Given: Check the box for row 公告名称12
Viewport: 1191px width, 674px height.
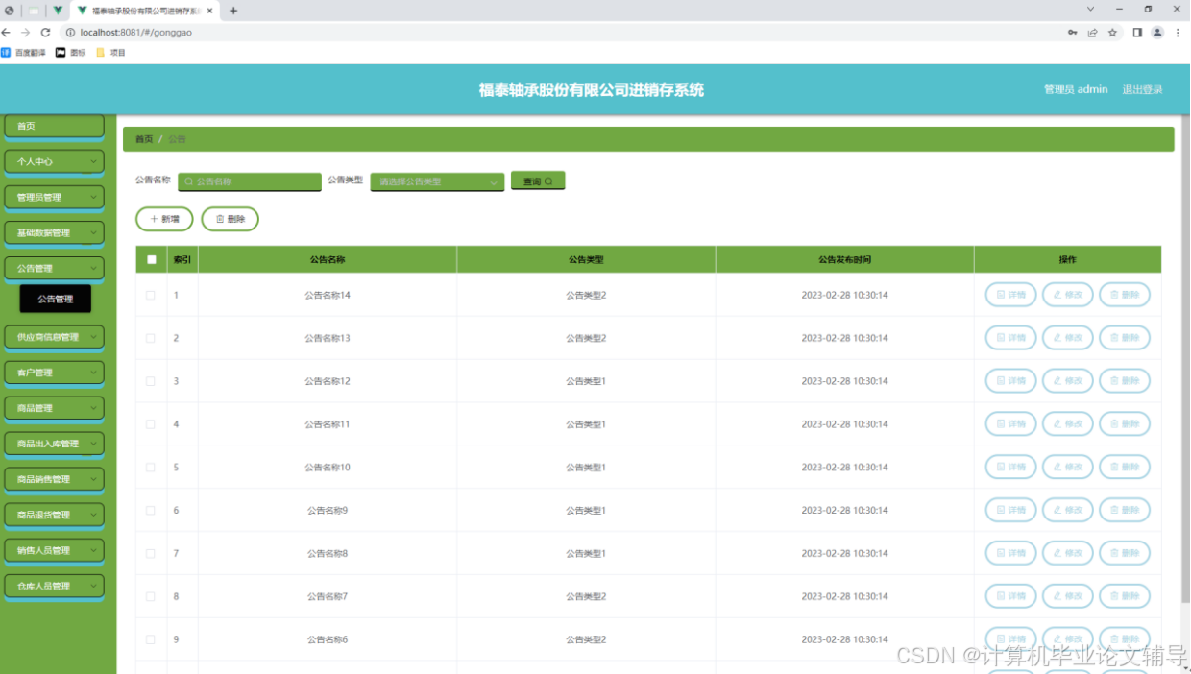Looking at the screenshot, I should click(x=151, y=381).
